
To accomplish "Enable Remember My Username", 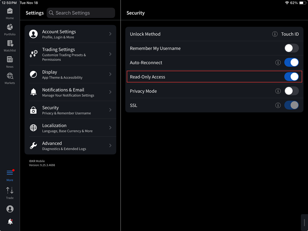I will (292, 48).
